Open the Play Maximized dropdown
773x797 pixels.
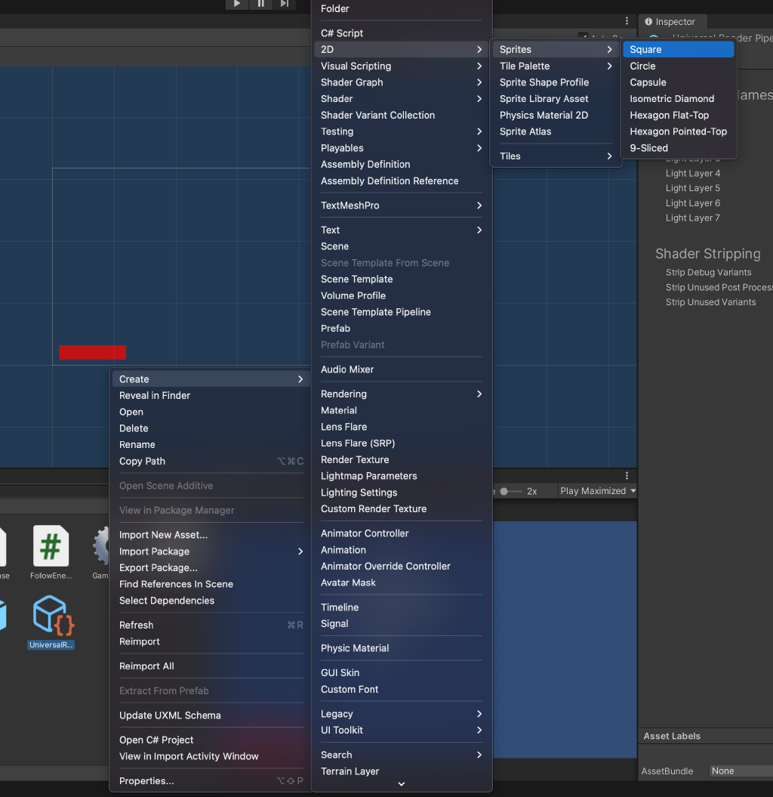click(596, 490)
